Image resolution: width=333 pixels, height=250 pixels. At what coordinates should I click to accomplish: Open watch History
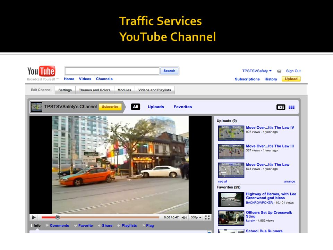[271, 79]
